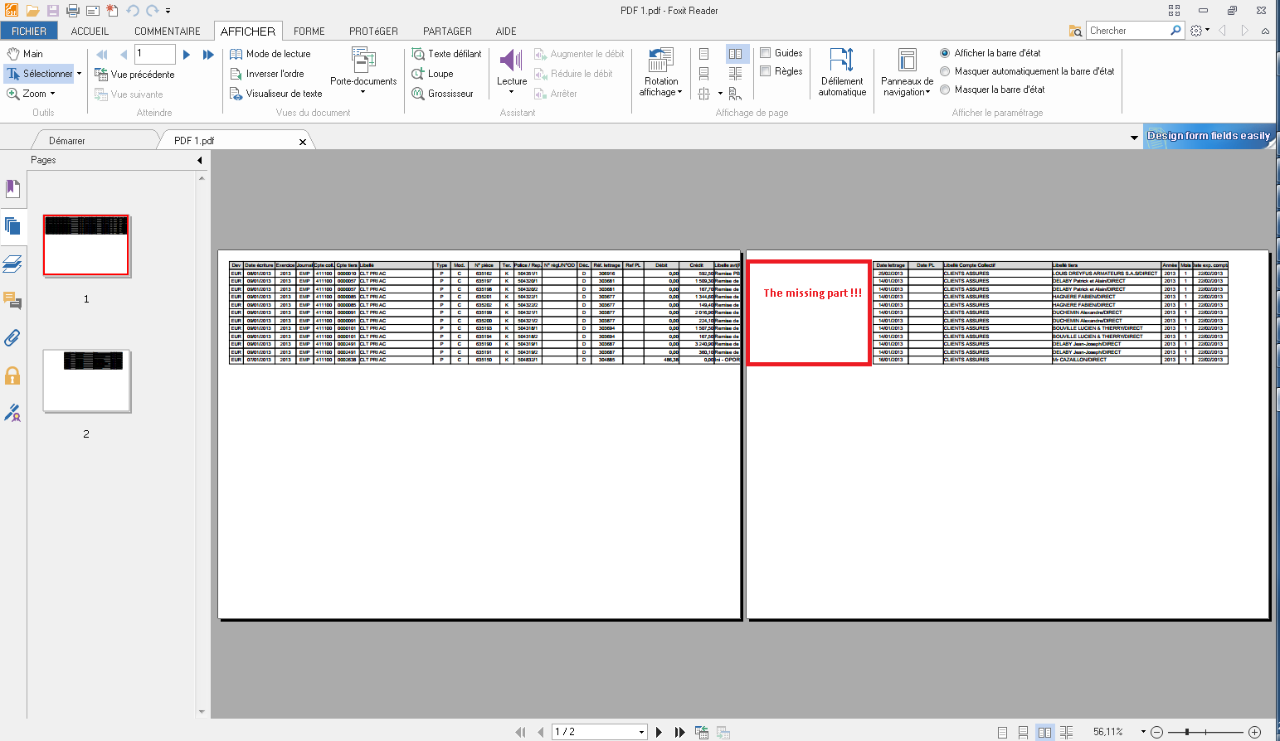Switch to Démarrer document tab
The width and height of the screenshot is (1280, 741).
click(x=66, y=141)
